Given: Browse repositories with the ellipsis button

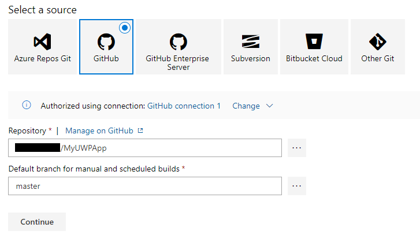Looking at the screenshot, I should [297, 148].
